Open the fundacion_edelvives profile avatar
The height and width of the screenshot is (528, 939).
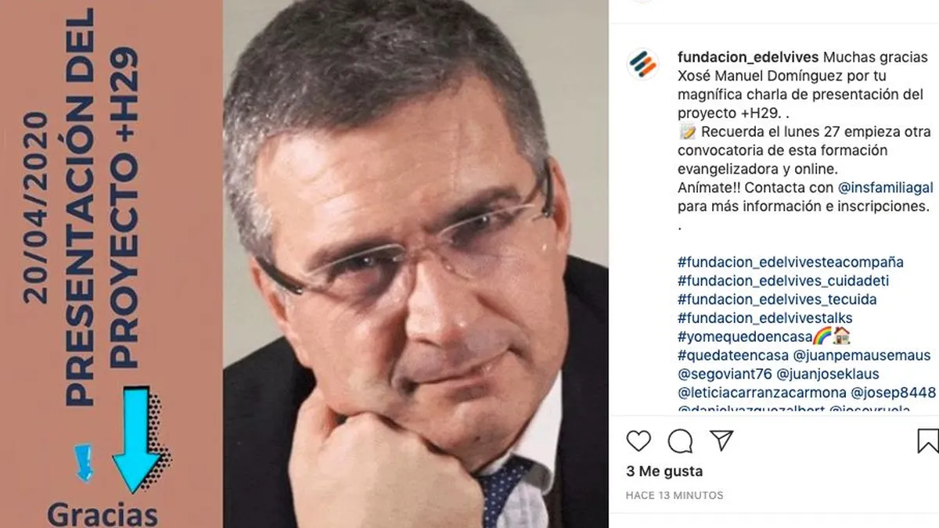(642, 64)
